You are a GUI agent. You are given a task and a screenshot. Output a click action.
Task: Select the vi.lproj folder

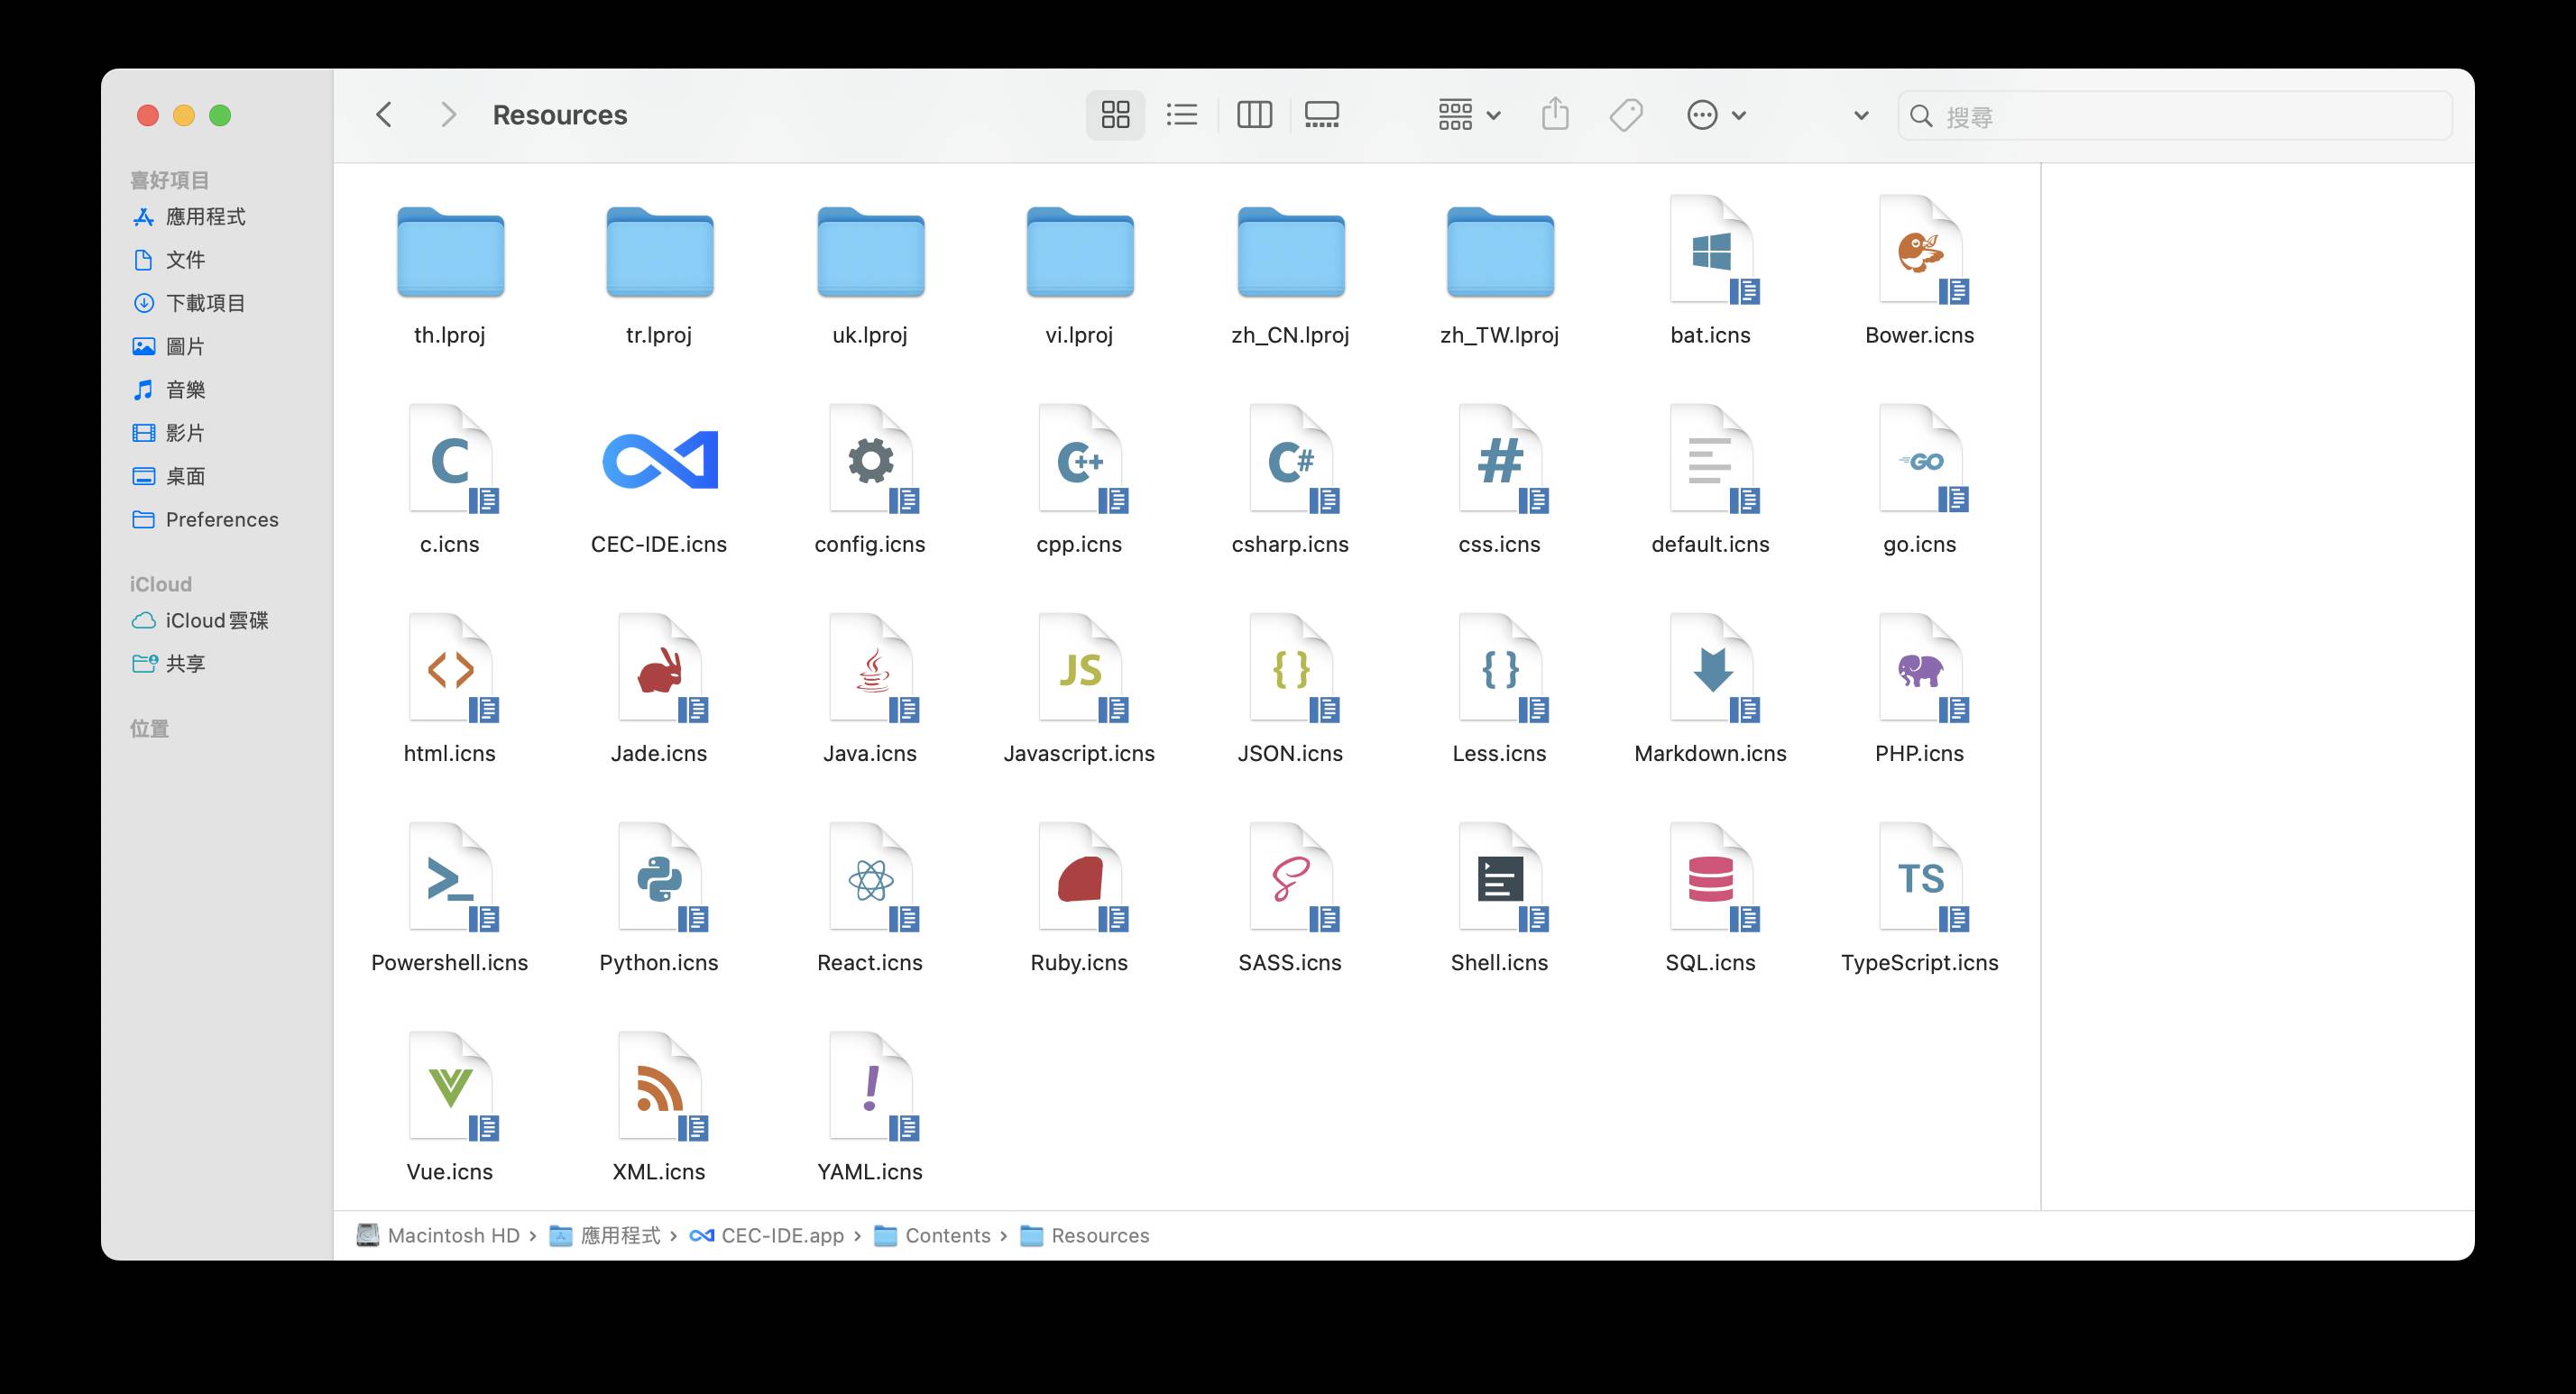click(1079, 252)
